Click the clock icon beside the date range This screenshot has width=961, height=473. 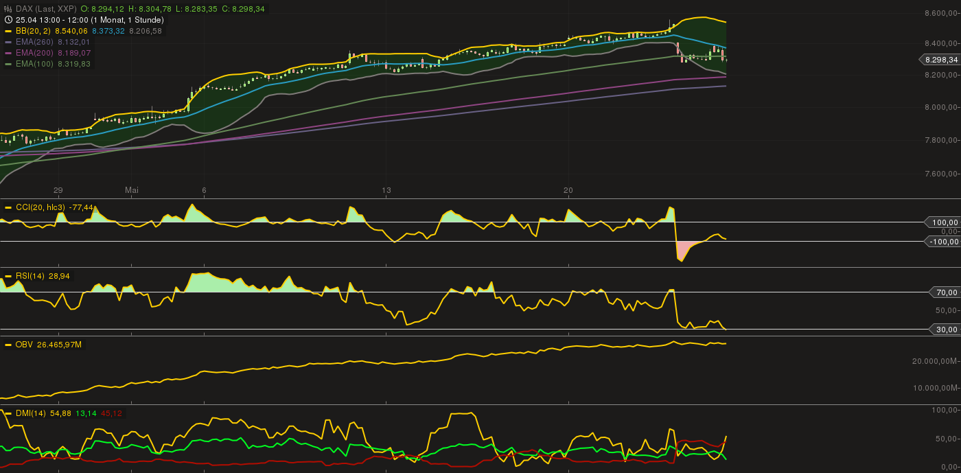pos(9,20)
